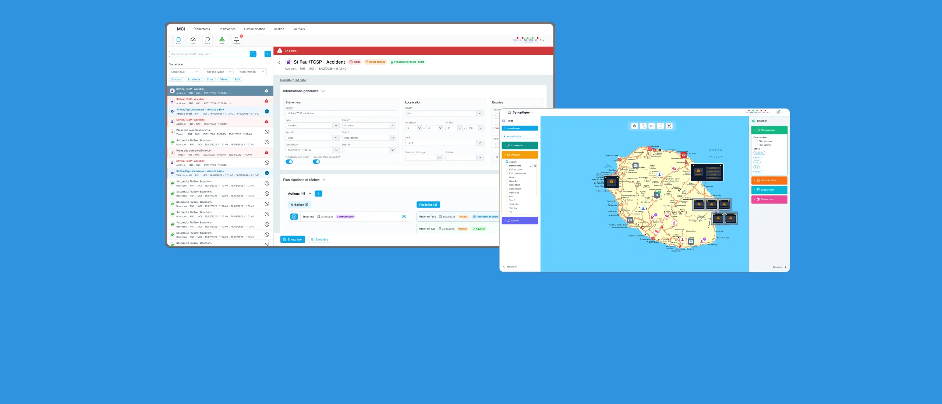Open the chat bubble Action icon
The width and height of the screenshot is (942, 404).
point(208,40)
